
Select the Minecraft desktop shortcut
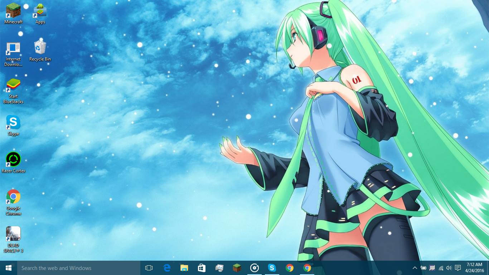[13, 14]
